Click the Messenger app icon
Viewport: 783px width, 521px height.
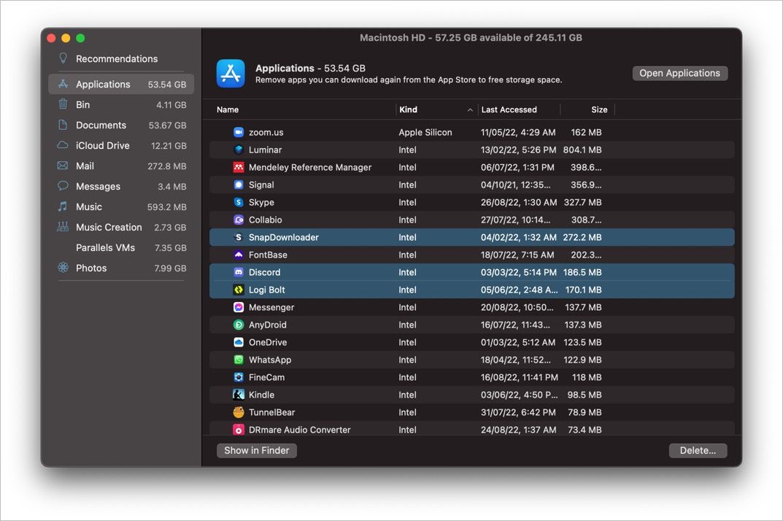click(239, 307)
